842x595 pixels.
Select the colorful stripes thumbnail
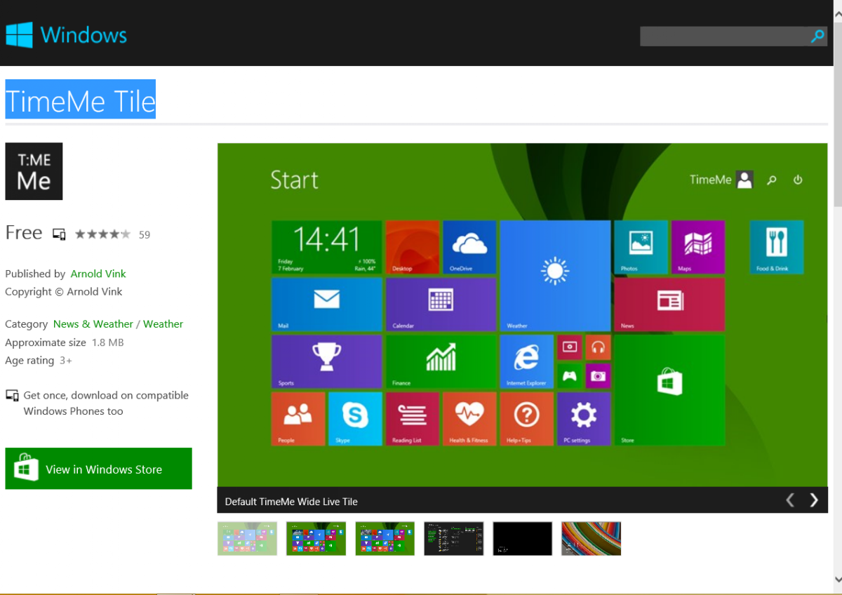click(x=591, y=538)
